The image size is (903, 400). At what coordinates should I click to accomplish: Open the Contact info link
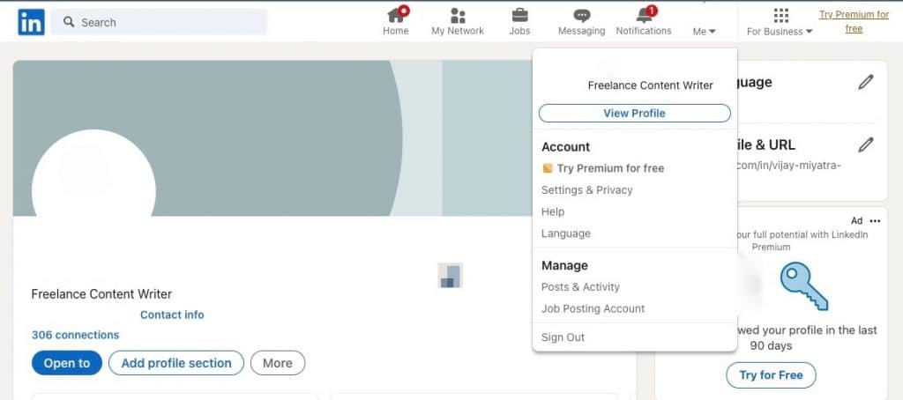(x=172, y=315)
